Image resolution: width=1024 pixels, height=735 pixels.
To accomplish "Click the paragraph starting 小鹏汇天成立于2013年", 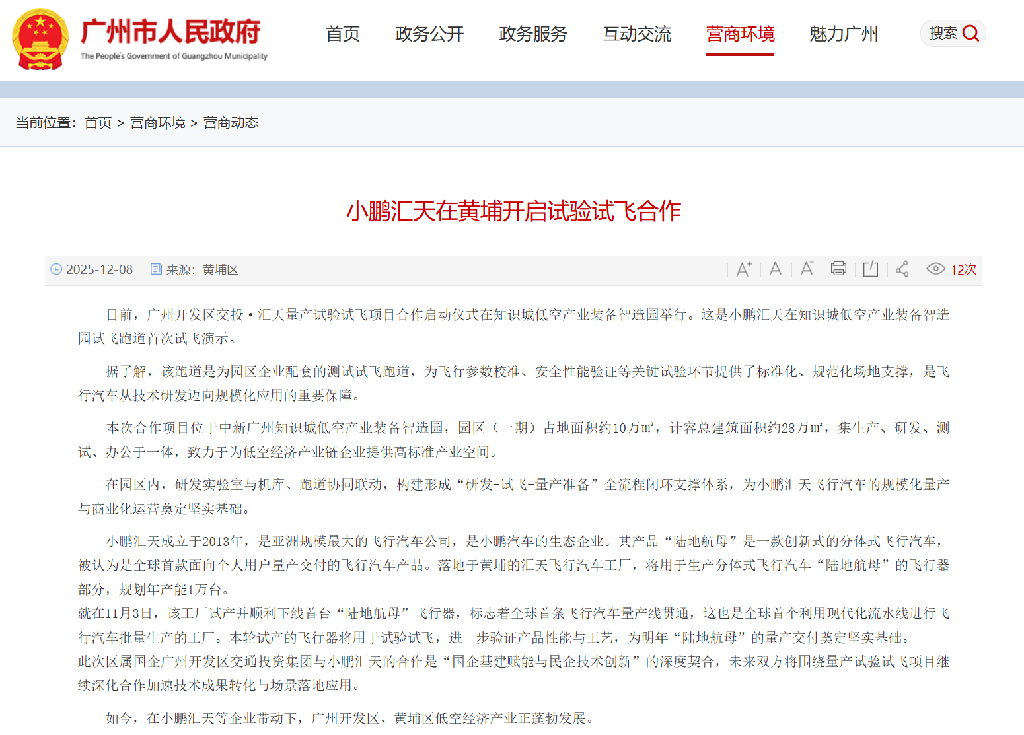I will (513, 565).
